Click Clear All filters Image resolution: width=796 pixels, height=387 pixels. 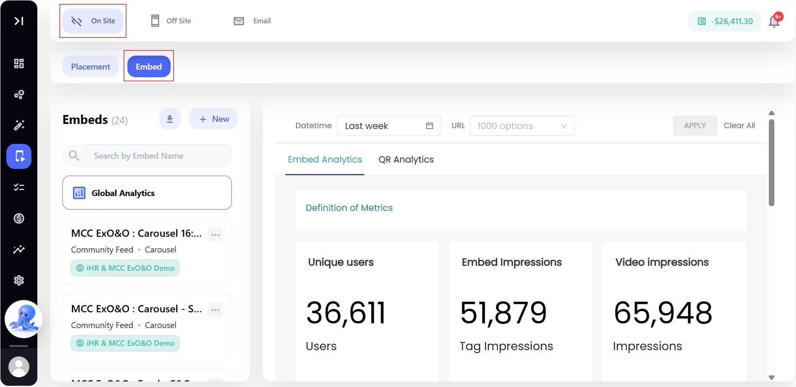coord(739,126)
